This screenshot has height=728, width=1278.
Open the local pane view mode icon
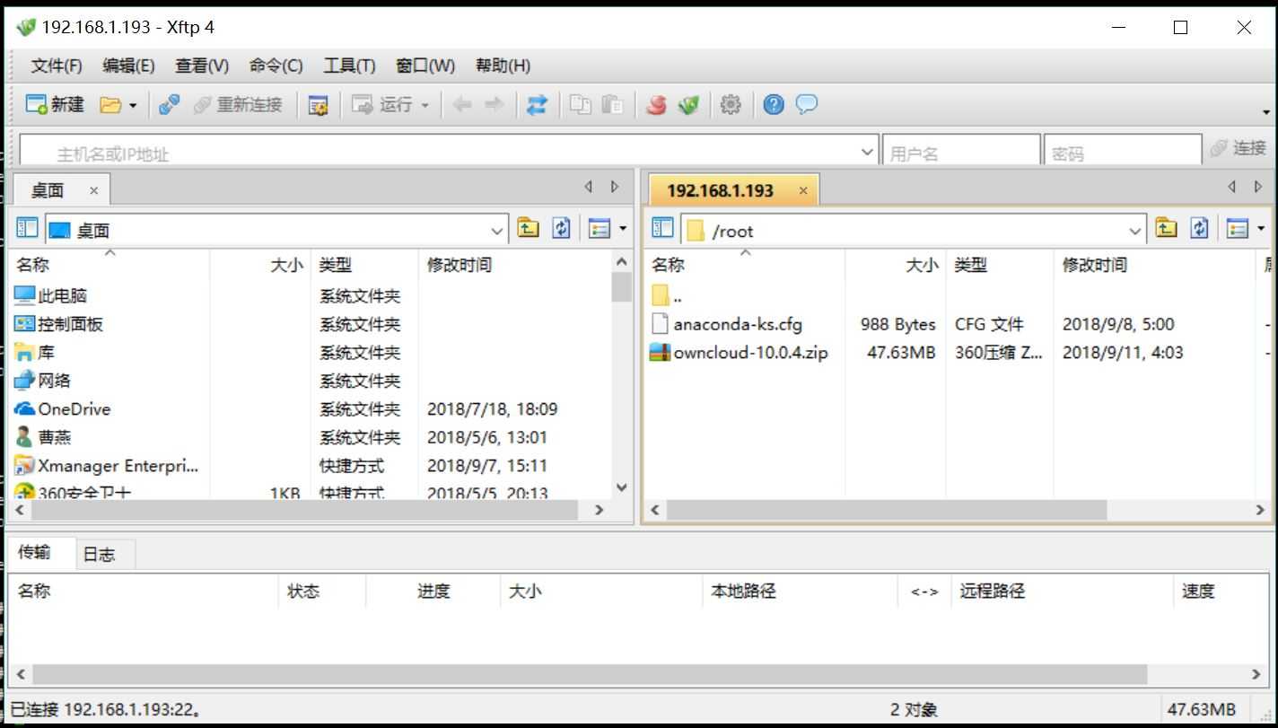tap(599, 228)
